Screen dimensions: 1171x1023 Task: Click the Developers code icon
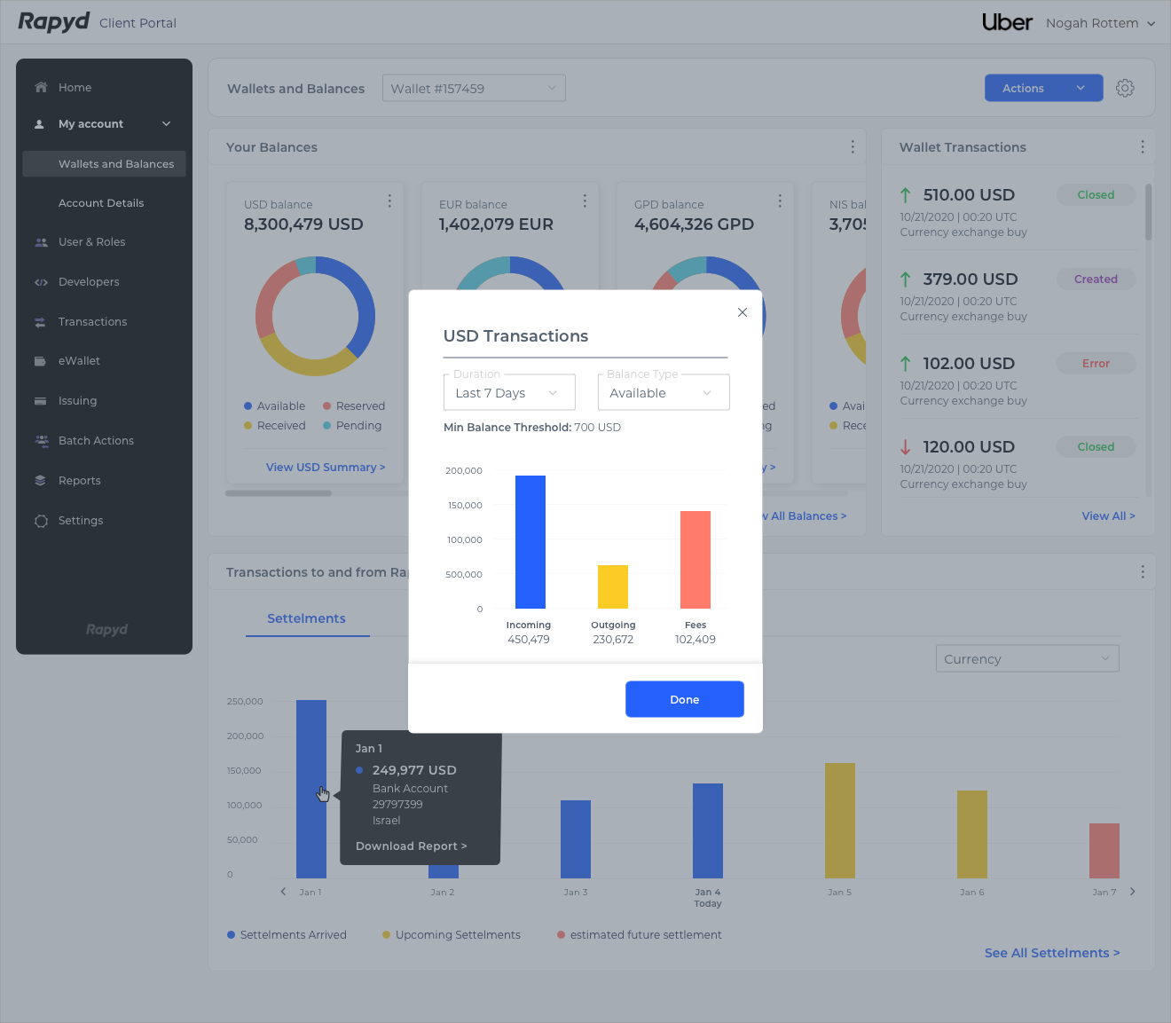(41, 282)
